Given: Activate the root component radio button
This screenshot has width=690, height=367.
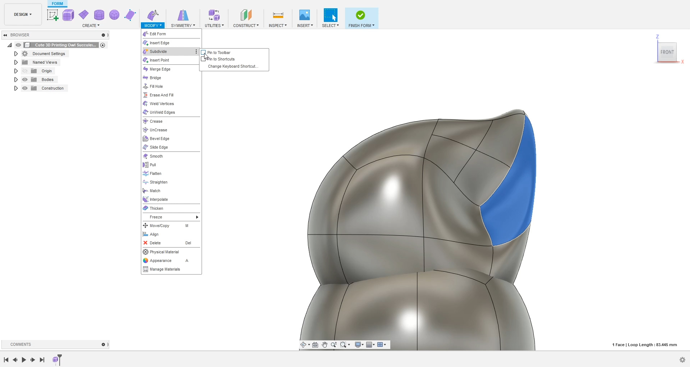Looking at the screenshot, I should point(103,45).
